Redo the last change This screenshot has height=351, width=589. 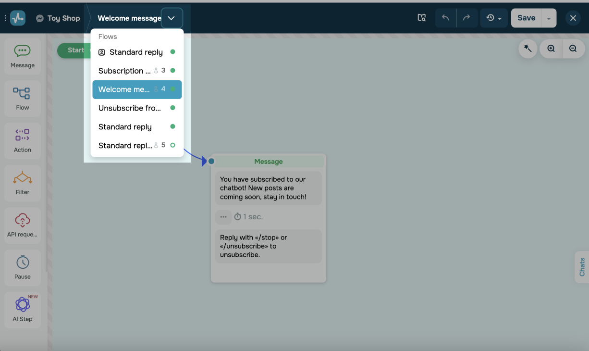point(466,18)
